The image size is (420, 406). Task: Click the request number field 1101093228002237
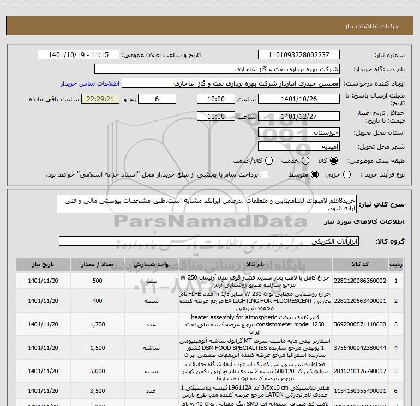click(299, 55)
